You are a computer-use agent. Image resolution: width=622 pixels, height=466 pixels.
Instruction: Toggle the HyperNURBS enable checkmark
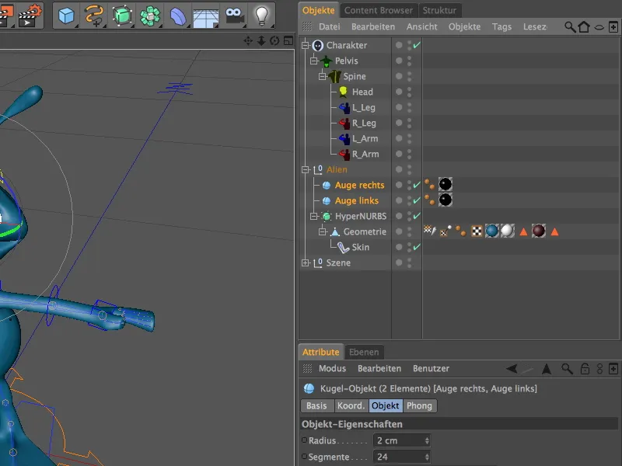pos(417,216)
